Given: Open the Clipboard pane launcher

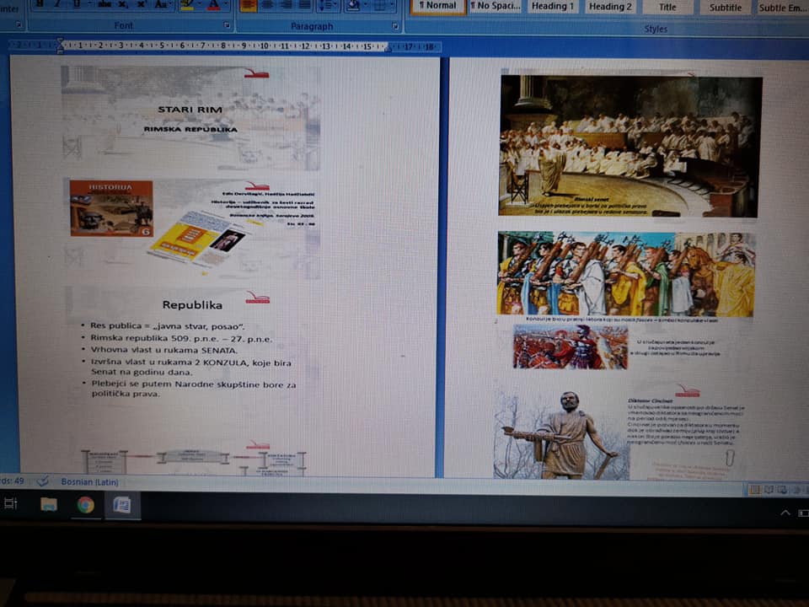Looking at the screenshot, I should (19, 24).
